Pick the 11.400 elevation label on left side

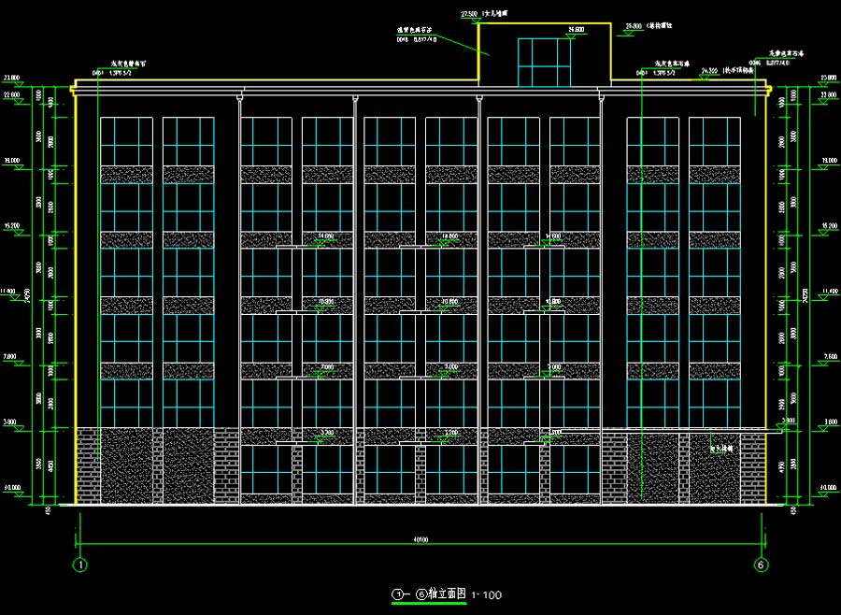[x=10, y=292]
